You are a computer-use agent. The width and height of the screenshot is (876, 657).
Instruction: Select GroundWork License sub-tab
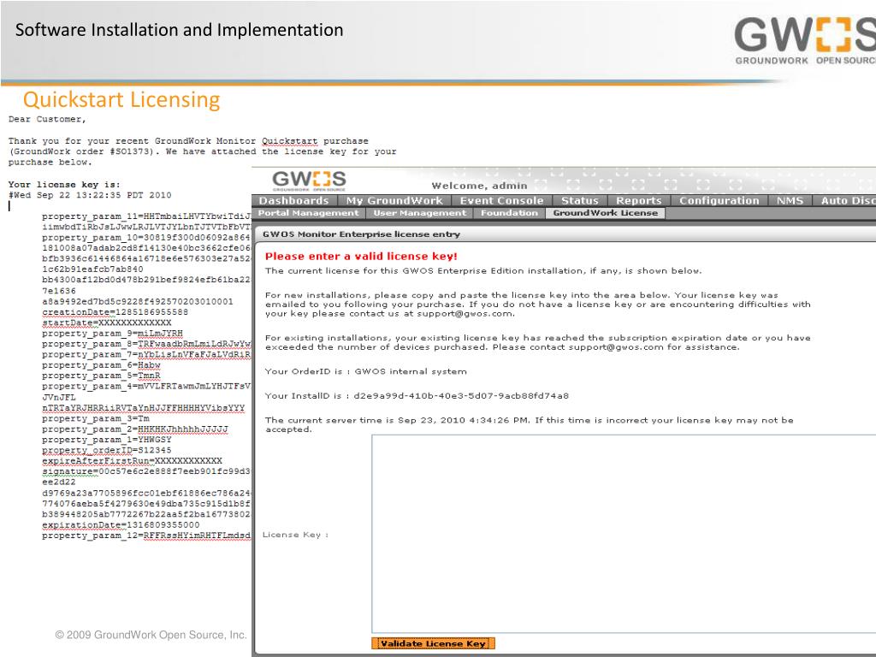[x=606, y=213]
